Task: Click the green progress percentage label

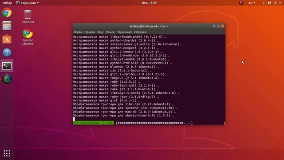Action: click(x=94, y=123)
